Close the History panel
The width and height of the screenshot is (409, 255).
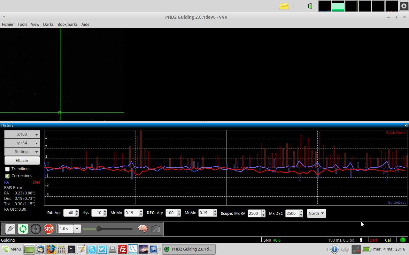405,125
